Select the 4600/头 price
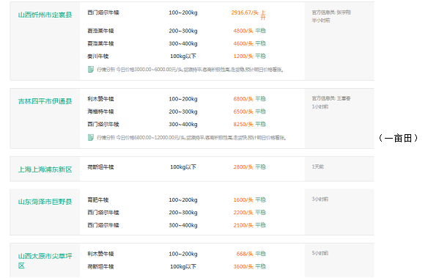The height and width of the screenshot is (278, 428). (243, 44)
